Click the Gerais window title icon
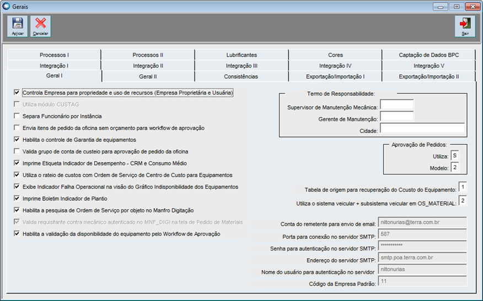The width and height of the screenshot is (483, 301). tap(6, 6)
